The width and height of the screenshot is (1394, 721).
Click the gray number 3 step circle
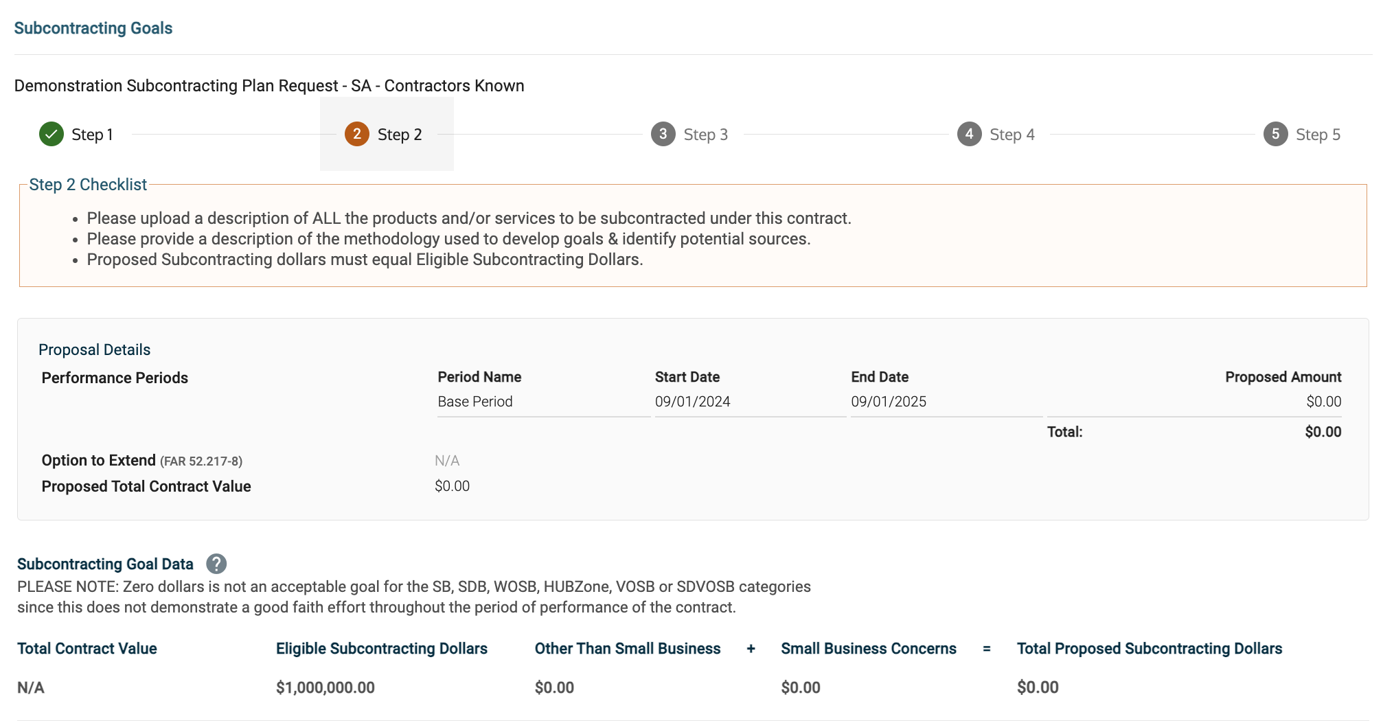coord(663,134)
